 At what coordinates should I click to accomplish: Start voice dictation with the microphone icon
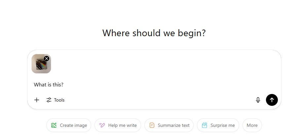point(258,100)
